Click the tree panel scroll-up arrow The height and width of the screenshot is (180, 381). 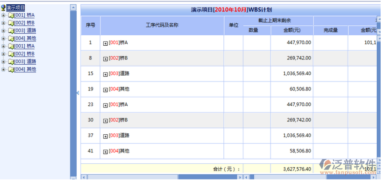(73, 8)
